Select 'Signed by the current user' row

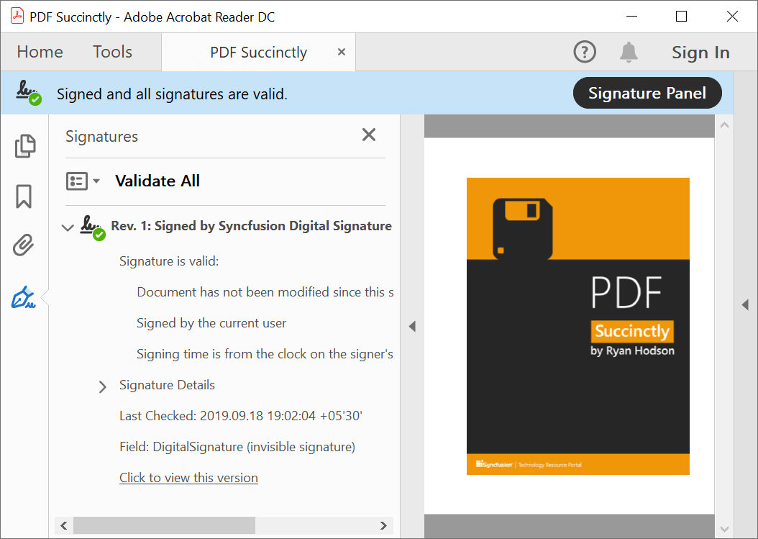[211, 323]
